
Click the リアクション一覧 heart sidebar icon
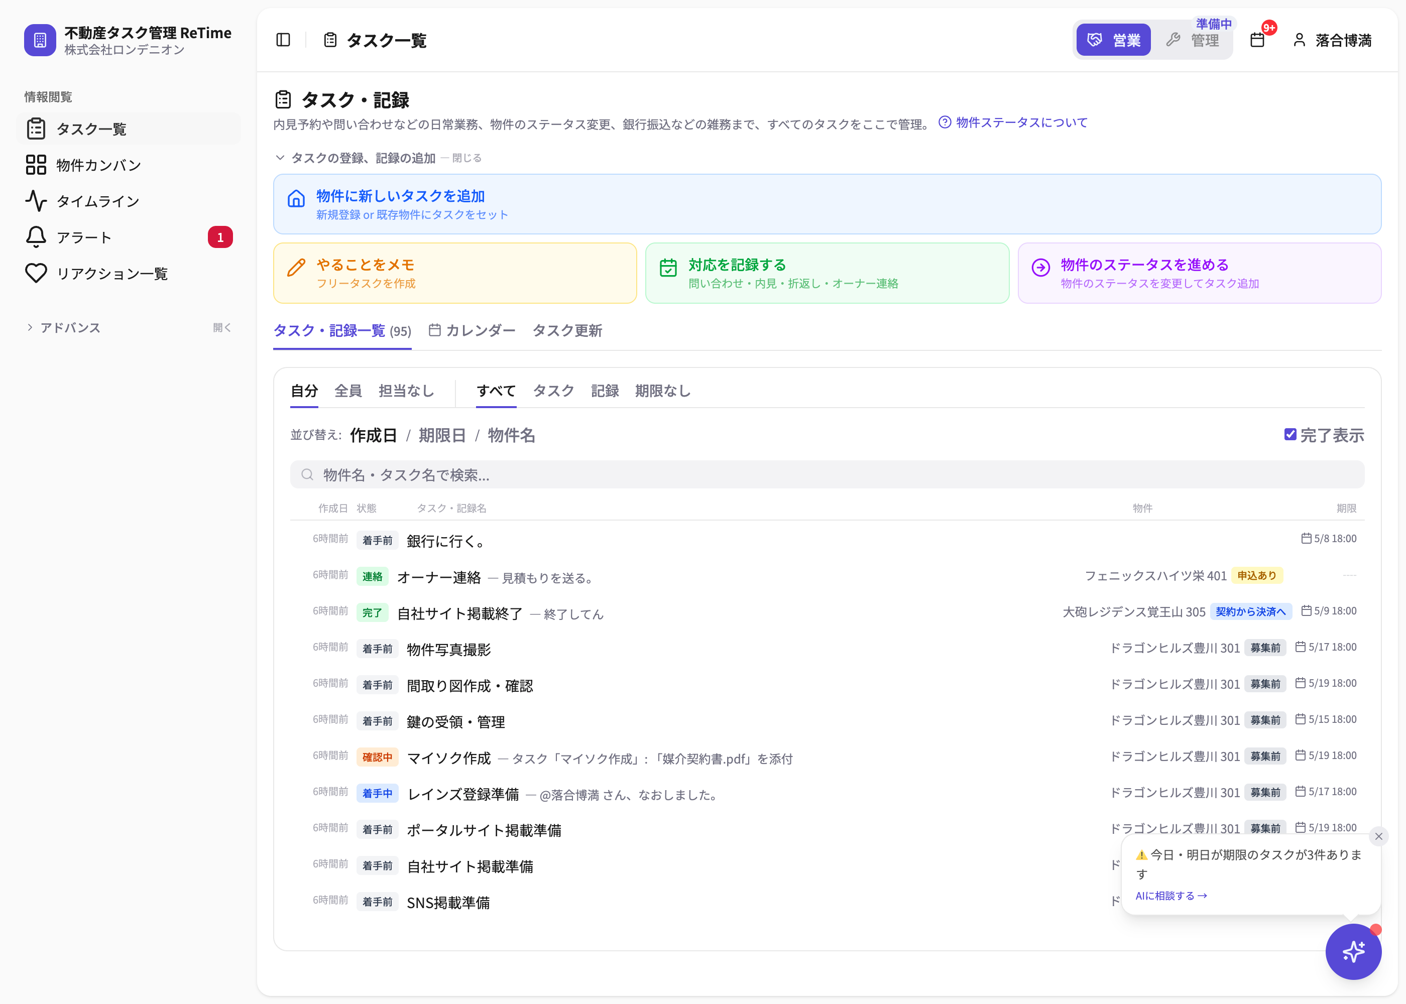pyautogui.click(x=36, y=273)
